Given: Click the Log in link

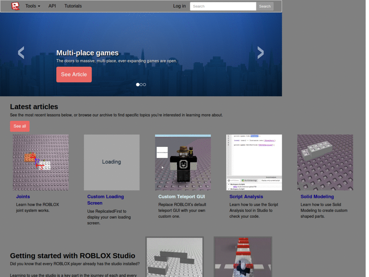Looking at the screenshot, I should click(x=179, y=6).
